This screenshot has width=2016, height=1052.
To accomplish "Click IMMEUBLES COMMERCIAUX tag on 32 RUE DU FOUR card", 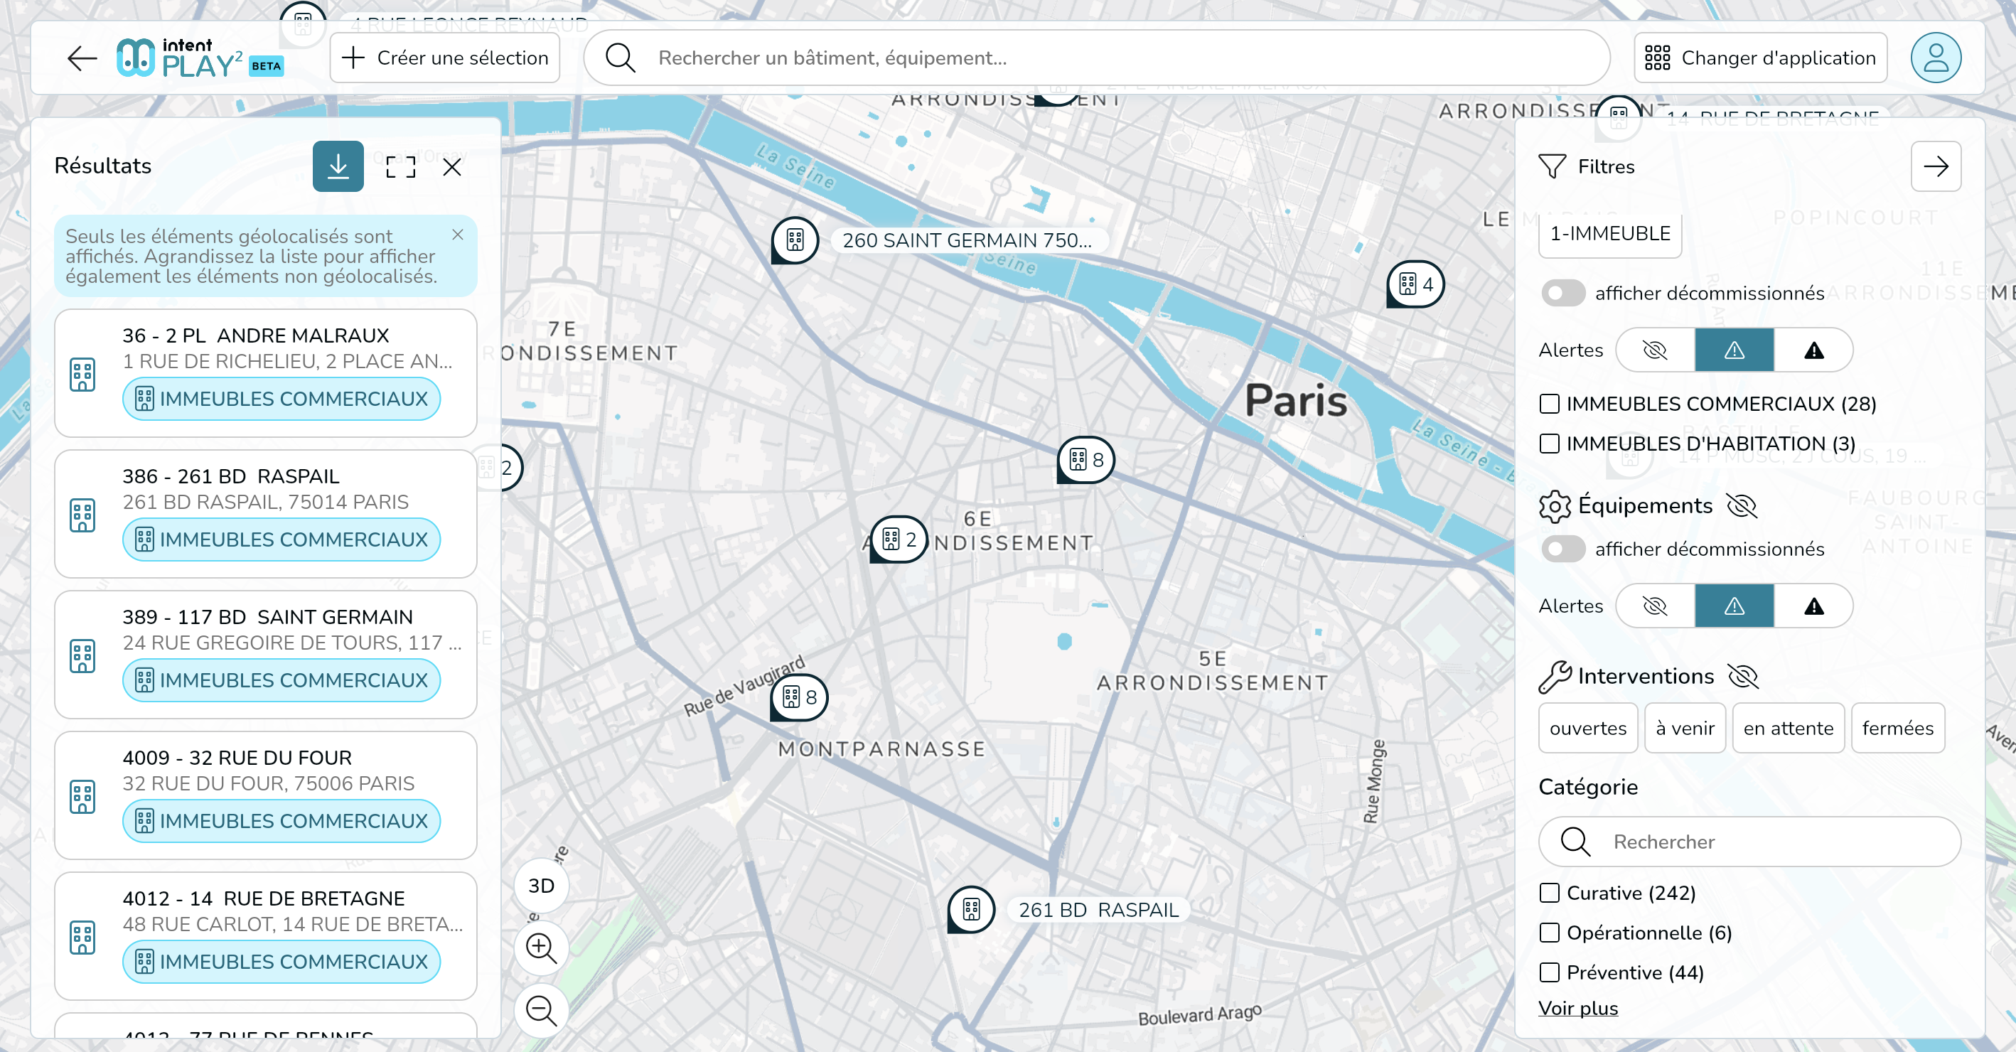I will [x=282, y=821].
